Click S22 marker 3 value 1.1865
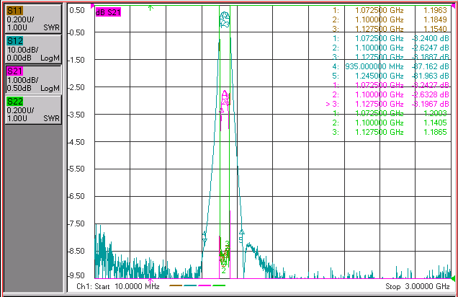Viewport: 458px width, 297px height. click(435, 132)
